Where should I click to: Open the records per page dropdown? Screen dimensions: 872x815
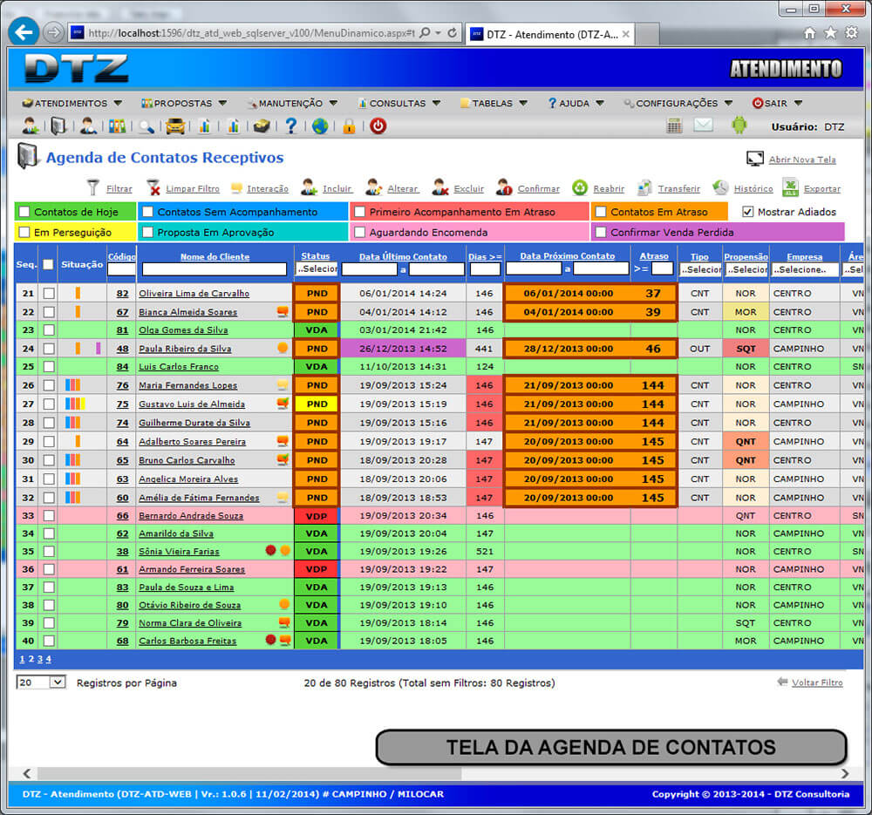(41, 683)
